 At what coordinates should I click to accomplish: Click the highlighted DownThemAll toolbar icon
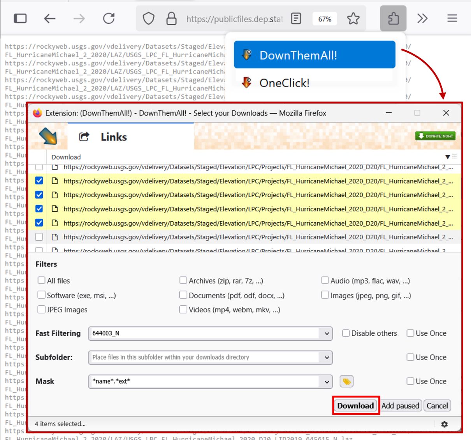click(393, 18)
